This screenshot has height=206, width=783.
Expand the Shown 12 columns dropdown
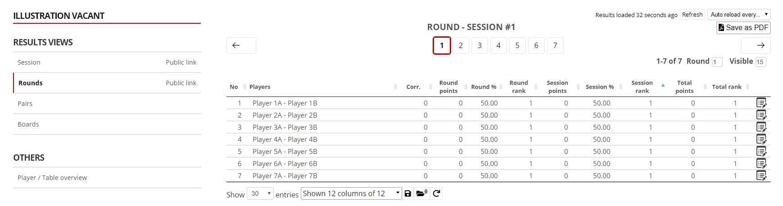(351, 193)
